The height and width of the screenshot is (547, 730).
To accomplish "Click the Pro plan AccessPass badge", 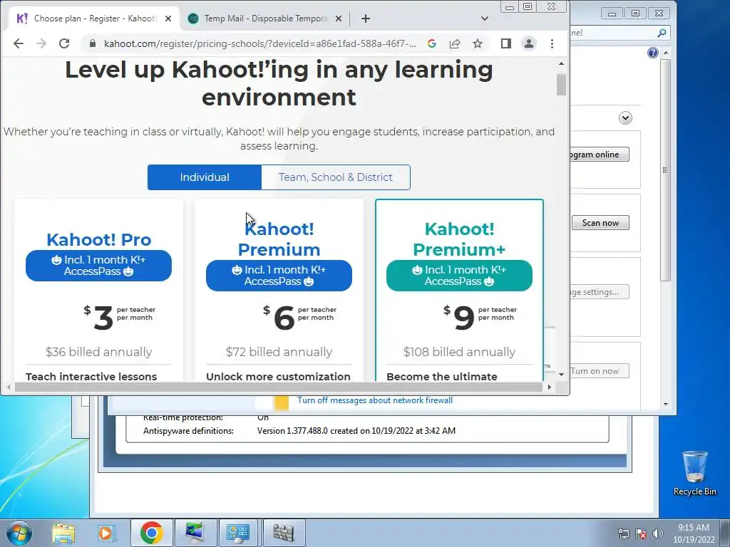I will [98, 266].
